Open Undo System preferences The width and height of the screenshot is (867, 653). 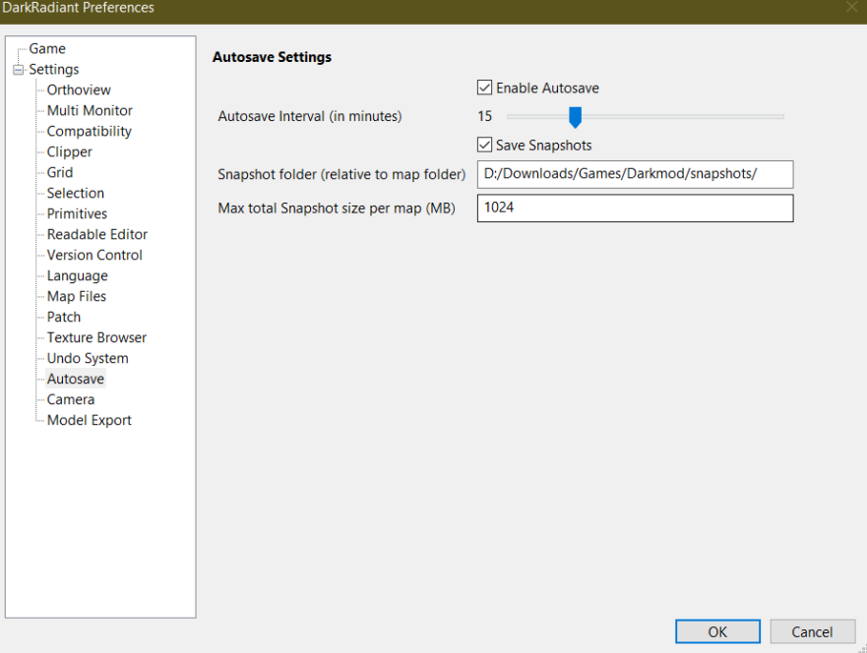tap(88, 358)
